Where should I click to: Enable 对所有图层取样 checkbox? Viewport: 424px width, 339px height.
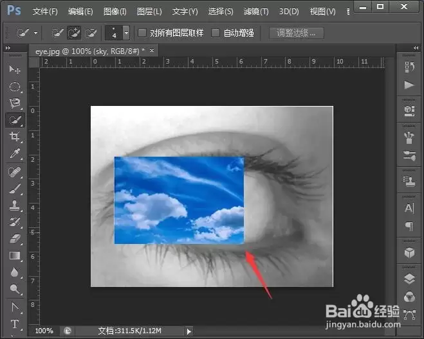142,33
